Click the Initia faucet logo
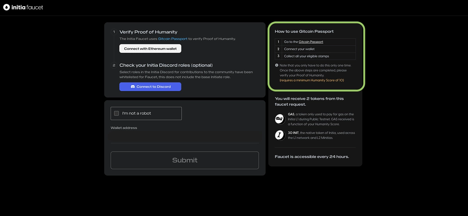This screenshot has height=216, width=468. tap(23, 7)
